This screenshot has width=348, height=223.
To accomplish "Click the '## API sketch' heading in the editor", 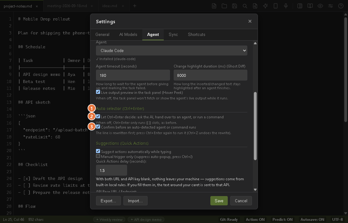I will (34, 102).
